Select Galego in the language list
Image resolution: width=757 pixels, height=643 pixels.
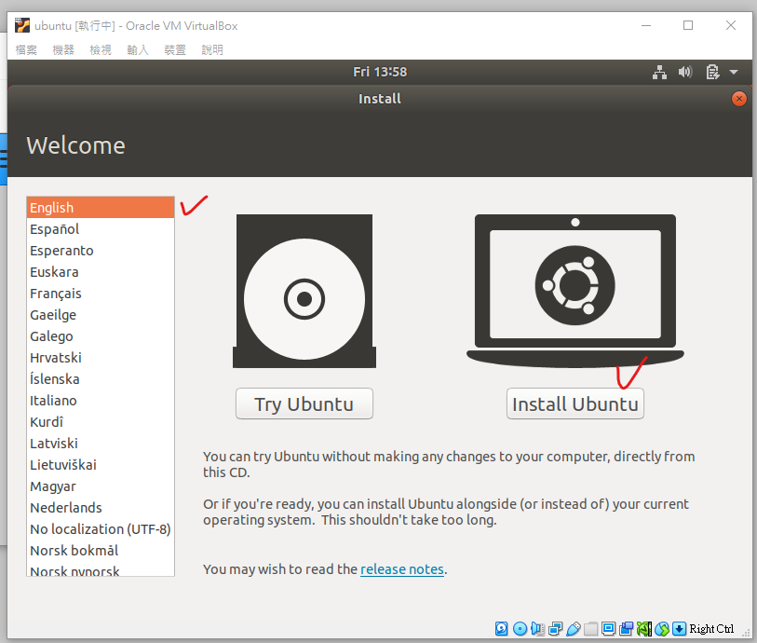coord(101,336)
